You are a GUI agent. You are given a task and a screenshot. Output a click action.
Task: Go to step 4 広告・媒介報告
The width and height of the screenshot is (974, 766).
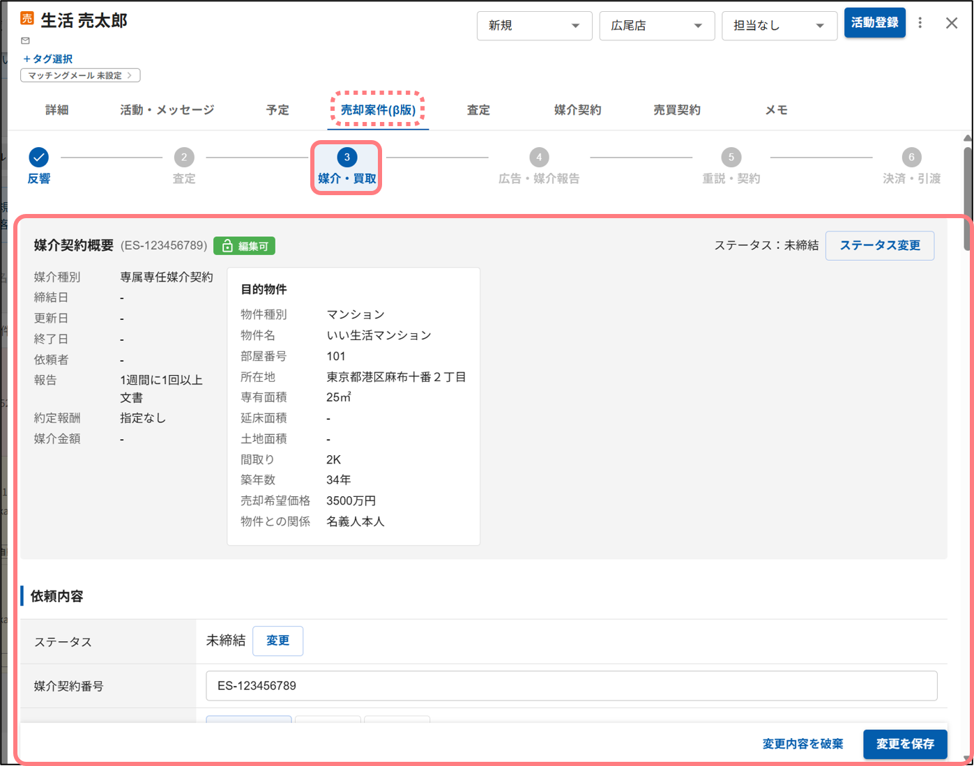click(539, 167)
